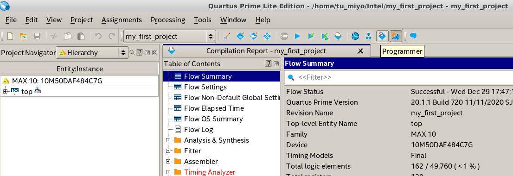Float the Project Navigator panel

pyautogui.click(x=147, y=52)
